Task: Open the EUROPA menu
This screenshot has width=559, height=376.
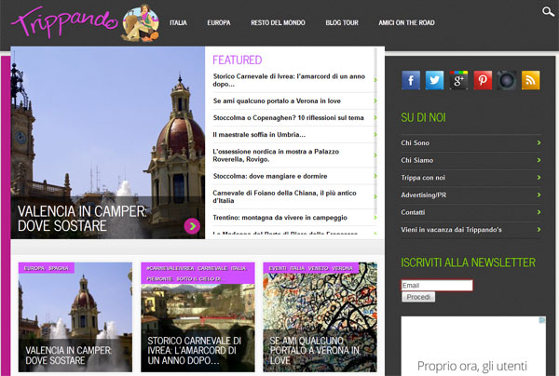Action: pyautogui.click(x=219, y=22)
